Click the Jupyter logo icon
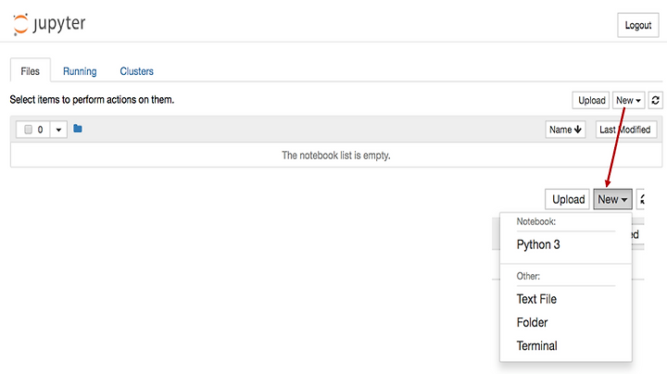Image resolution: width=667 pixels, height=374 pixels. [x=20, y=24]
